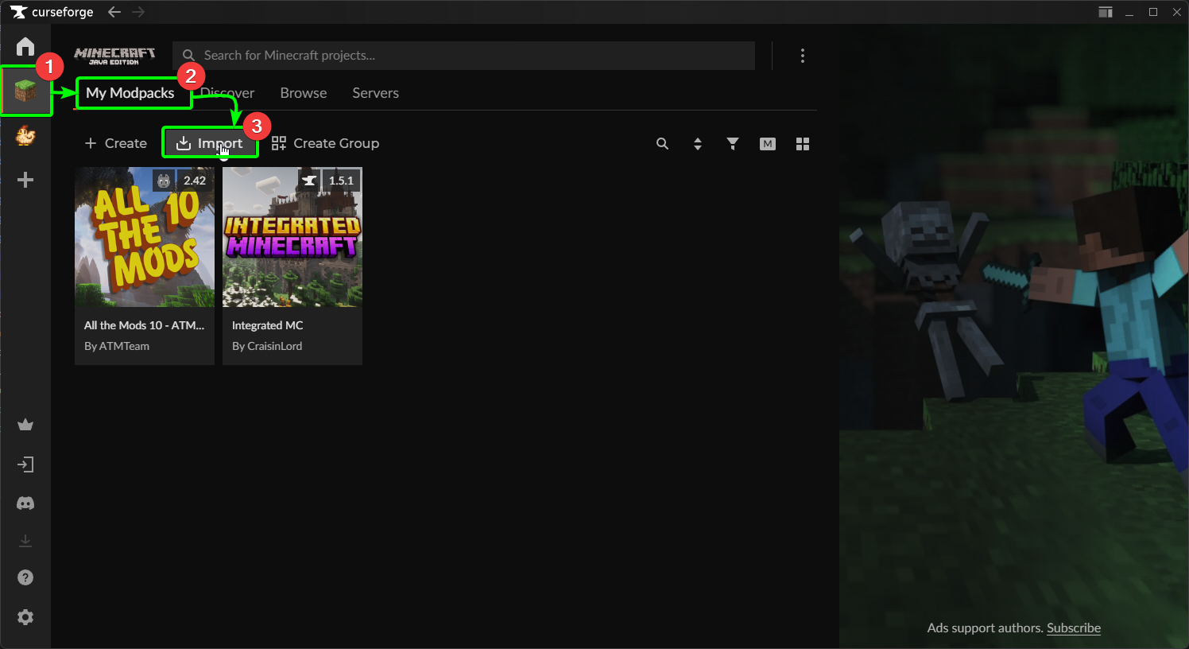This screenshot has width=1189, height=649.
Task: Click the sign-in arrow icon
Action: click(x=25, y=464)
